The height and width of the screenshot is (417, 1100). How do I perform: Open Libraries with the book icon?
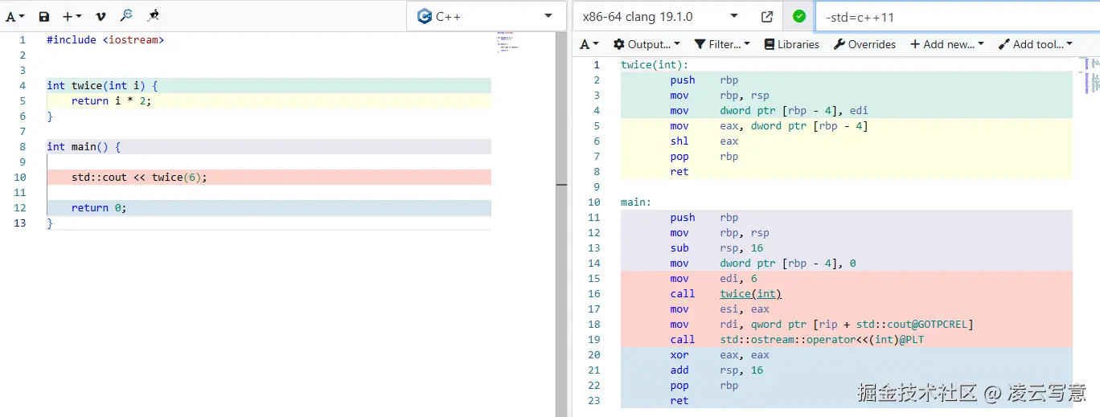pyautogui.click(x=791, y=44)
